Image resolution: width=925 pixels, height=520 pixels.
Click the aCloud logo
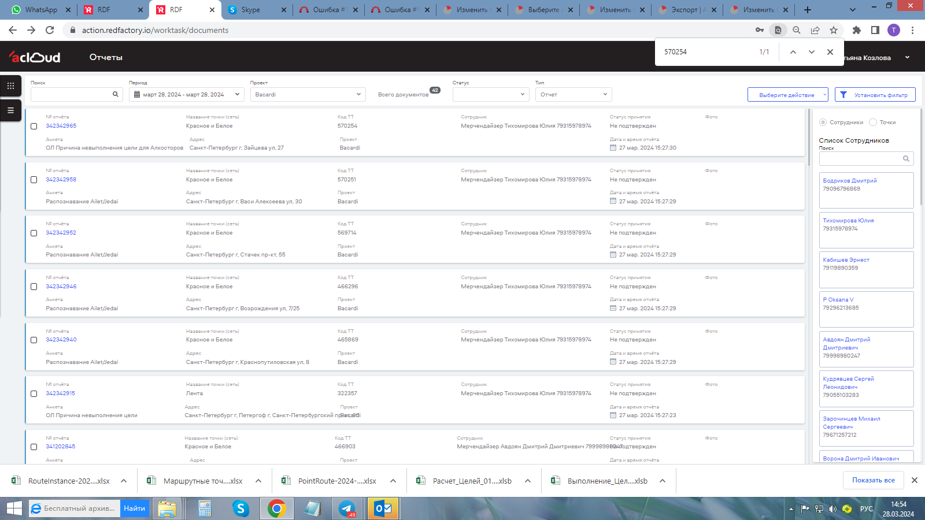(35, 57)
